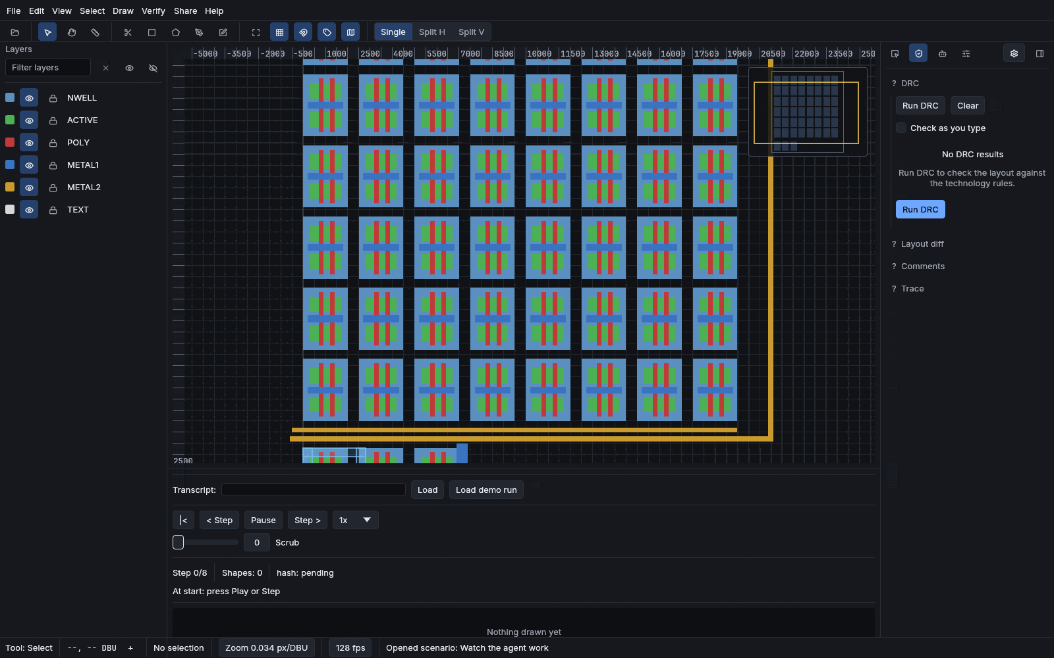Select the arrow Select tool

pyautogui.click(x=47, y=32)
